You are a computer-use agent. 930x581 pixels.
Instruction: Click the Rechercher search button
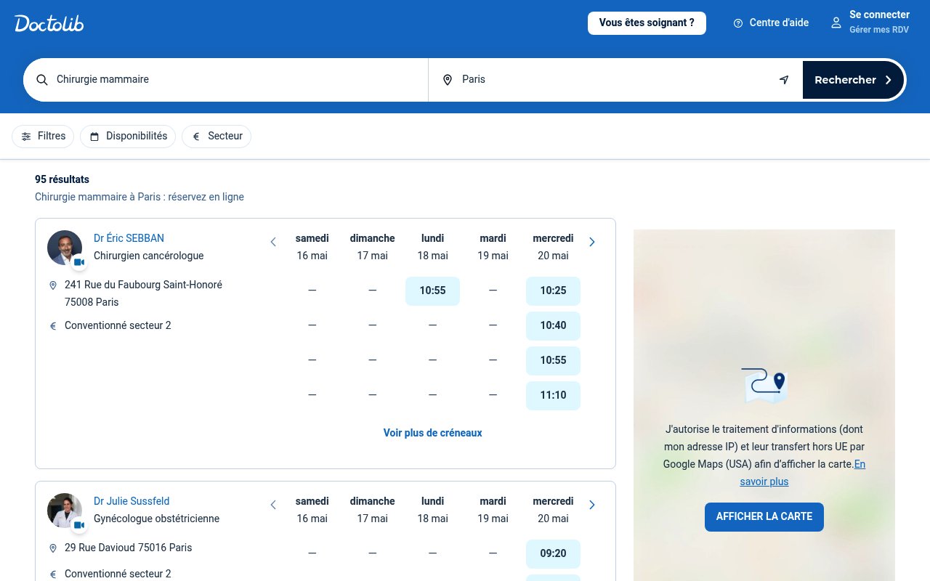click(853, 80)
